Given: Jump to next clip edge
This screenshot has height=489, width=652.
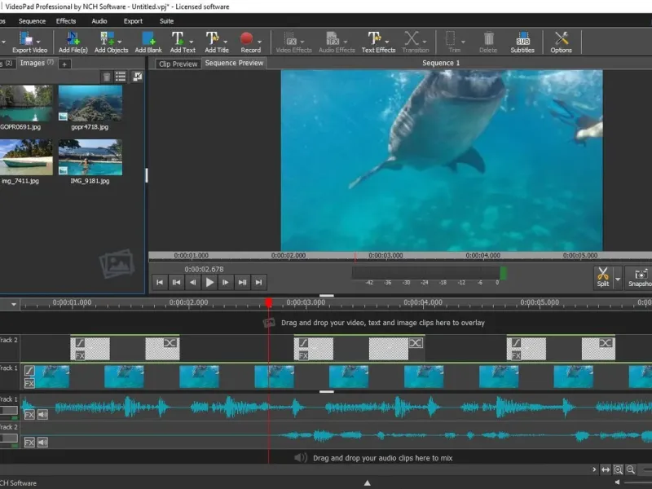Looking at the screenshot, I should click(242, 282).
